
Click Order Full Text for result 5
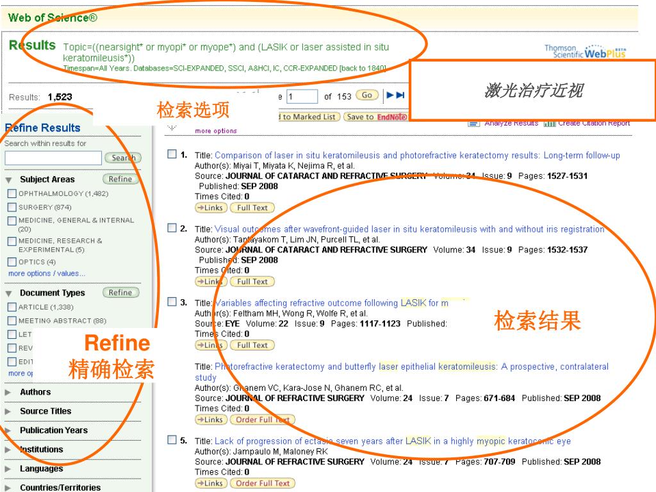pyautogui.click(x=263, y=483)
